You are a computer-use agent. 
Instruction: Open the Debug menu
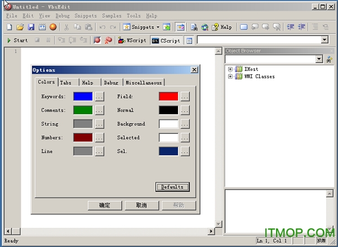click(63, 16)
